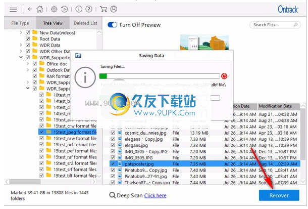Open the Home icon in the toolbar
308x209 pixels.
tap(39, 9)
